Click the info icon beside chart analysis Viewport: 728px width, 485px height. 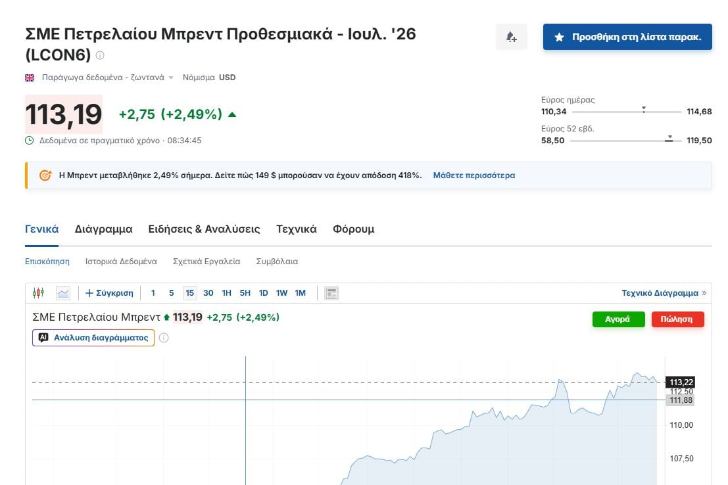pos(163,338)
